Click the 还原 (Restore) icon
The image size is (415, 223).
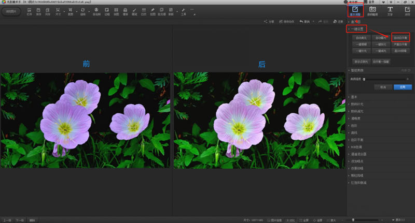[x=336, y=21]
